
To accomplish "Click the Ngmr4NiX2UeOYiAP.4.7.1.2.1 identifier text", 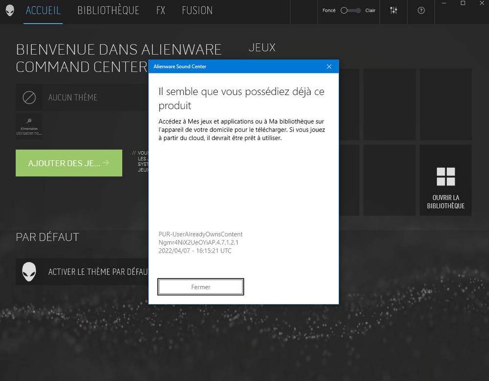I will pos(198,242).
